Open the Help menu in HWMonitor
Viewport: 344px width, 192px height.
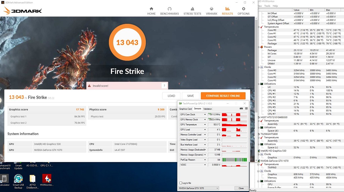[275, 6]
